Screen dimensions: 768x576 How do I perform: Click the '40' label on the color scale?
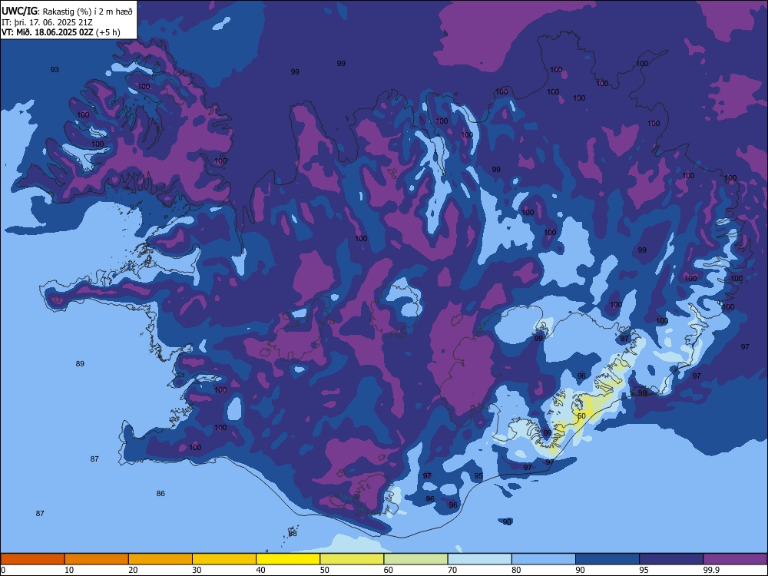[260, 570]
